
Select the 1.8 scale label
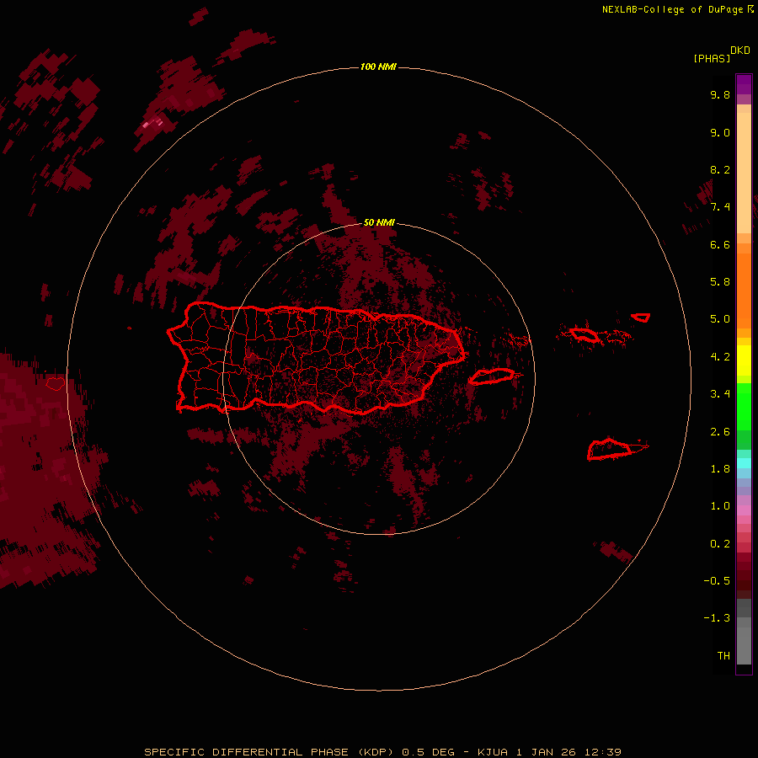(x=720, y=469)
